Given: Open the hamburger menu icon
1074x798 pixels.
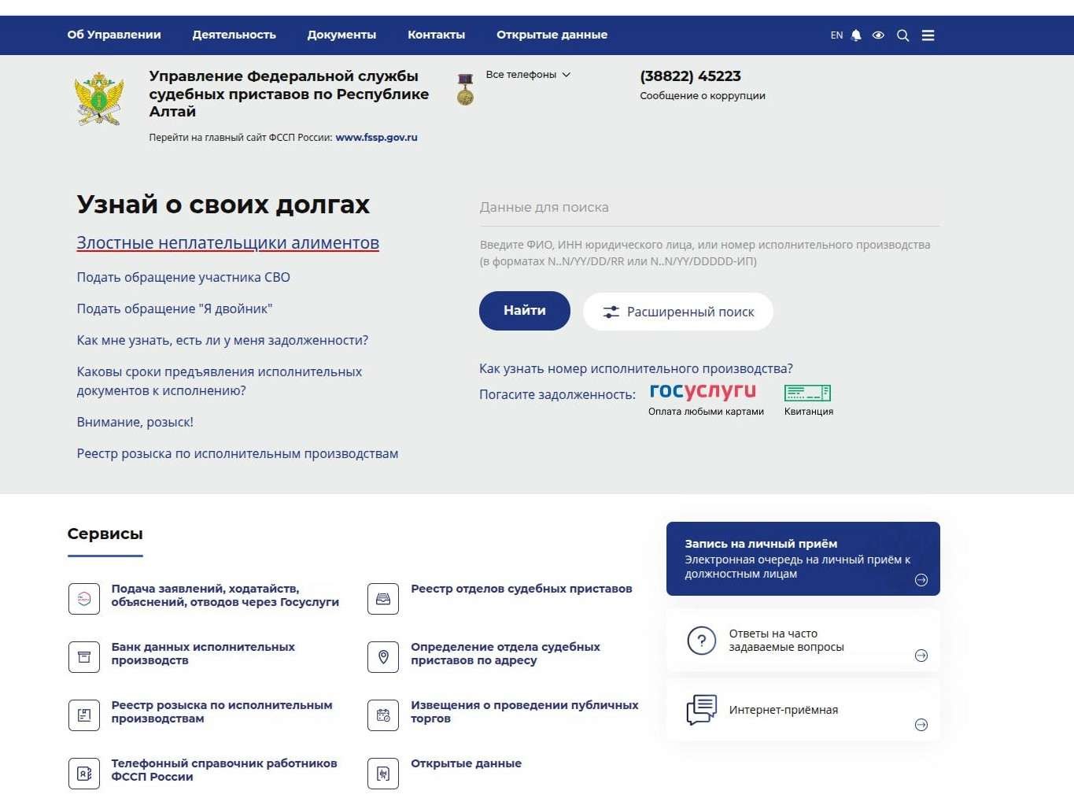Looking at the screenshot, I should [x=928, y=35].
